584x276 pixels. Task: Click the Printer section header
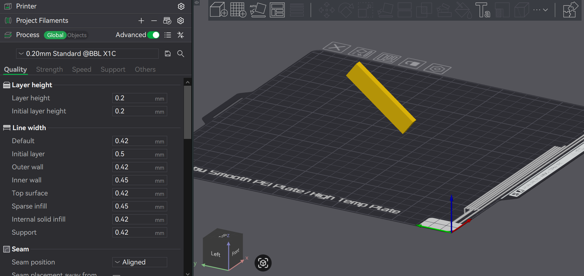pos(26,6)
